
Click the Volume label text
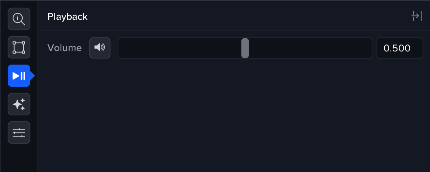pos(65,48)
